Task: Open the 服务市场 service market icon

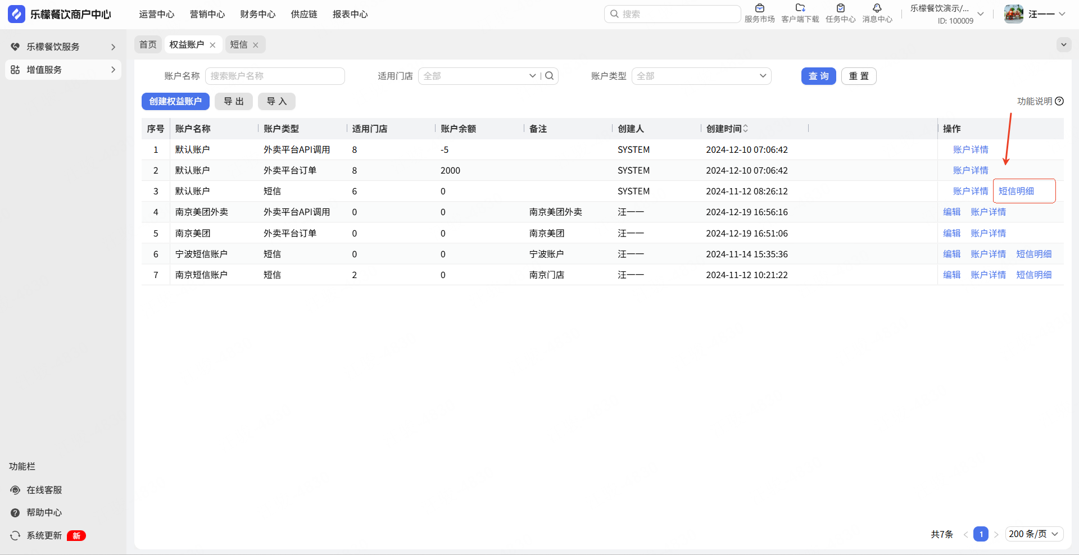Action: point(759,8)
